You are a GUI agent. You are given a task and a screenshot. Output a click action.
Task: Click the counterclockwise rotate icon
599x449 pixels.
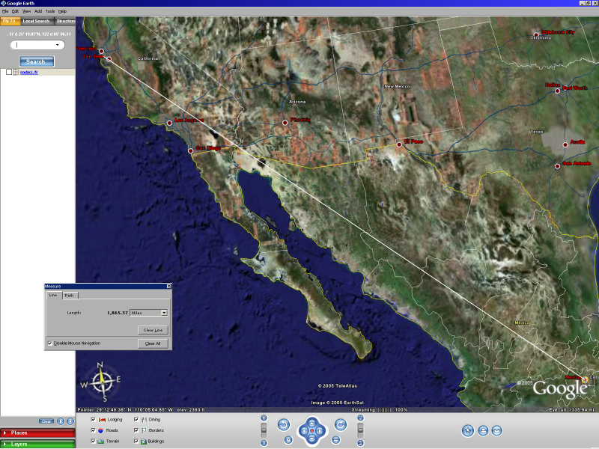click(x=284, y=424)
